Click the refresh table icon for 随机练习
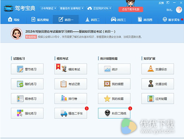 20,84
